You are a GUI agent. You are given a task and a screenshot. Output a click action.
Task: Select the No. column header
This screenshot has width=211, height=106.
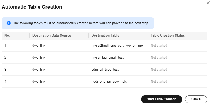[7, 36]
